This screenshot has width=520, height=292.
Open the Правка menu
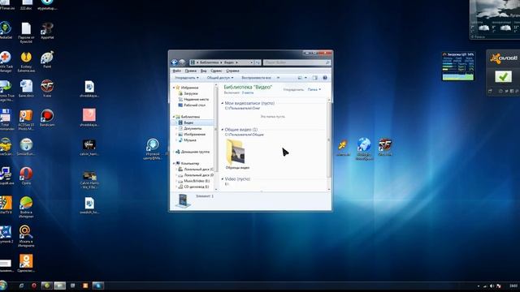pyautogui.click(x=191, y=71)
